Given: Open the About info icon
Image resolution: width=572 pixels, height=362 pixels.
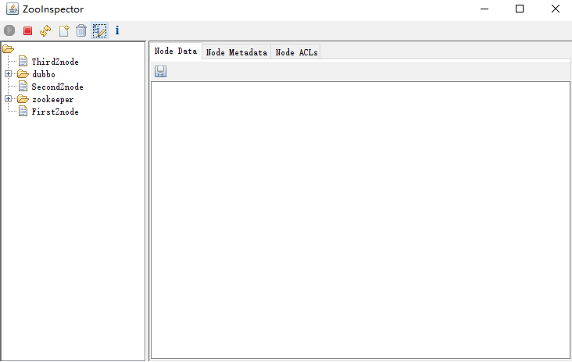Looking at the screenshot, I should click(x=117, y=30).
